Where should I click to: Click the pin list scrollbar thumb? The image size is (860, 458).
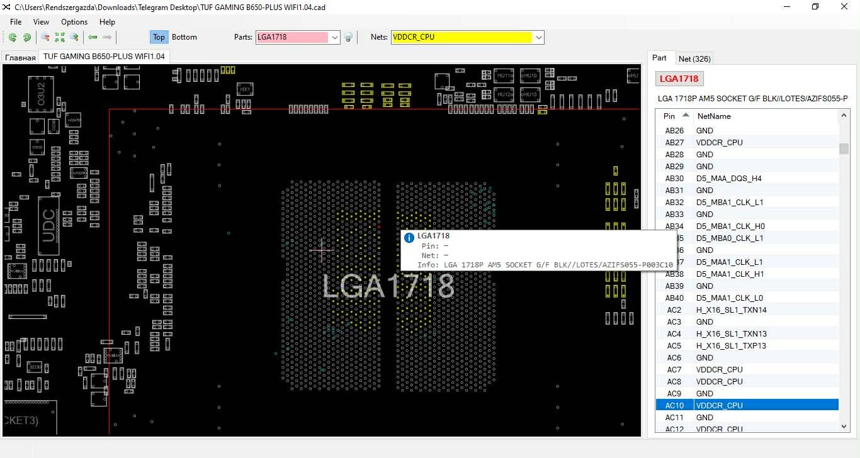pyautogui.click(x=844, y=148)
